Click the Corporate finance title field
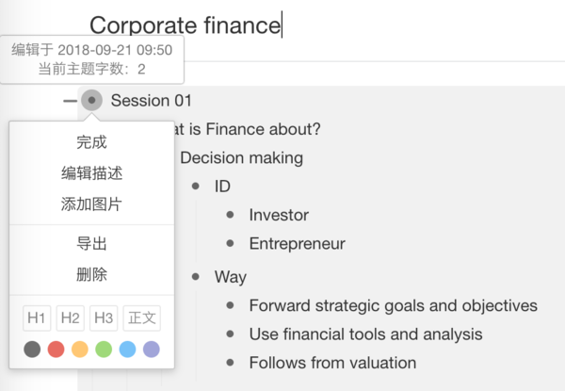Viewport: 565px width, 391px height. (x=186, y=25)
